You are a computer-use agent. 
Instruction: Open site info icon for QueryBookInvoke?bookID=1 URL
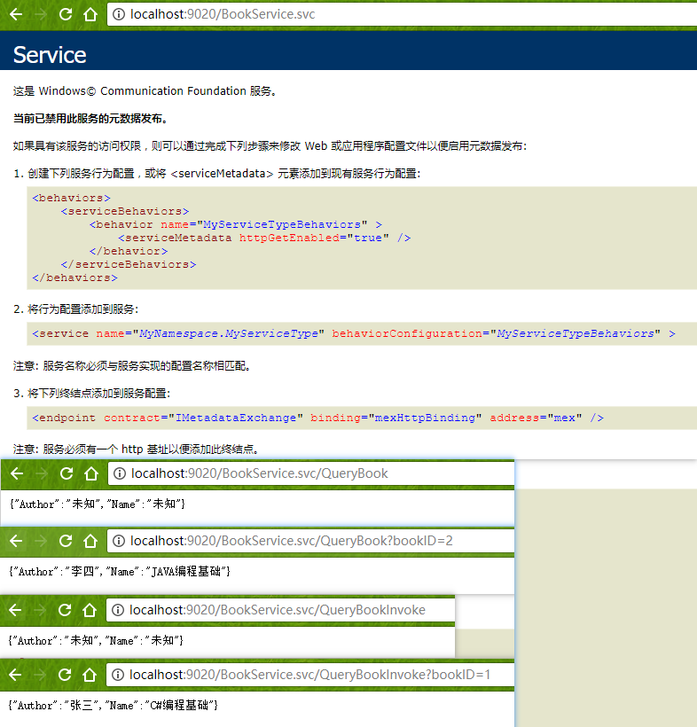pyautogui.click(x=119, y=676)
